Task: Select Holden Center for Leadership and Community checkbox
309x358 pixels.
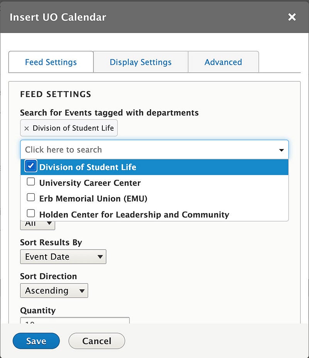Action: click(x=31, y=213)
